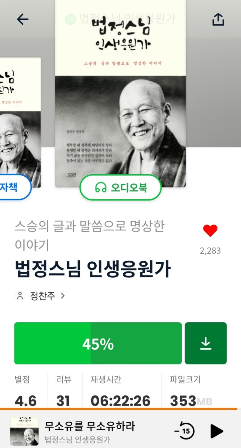Continue listening via the 45% button
The image size is (241, 448).
[98, 343]
